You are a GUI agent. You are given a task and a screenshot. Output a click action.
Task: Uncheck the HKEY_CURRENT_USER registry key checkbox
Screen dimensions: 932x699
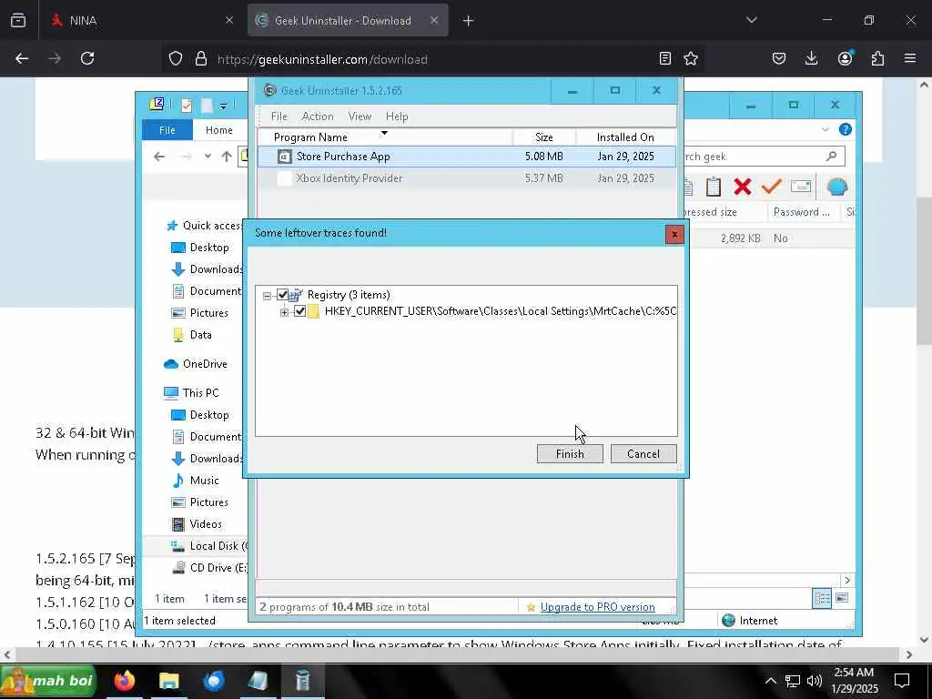[299, 311]
